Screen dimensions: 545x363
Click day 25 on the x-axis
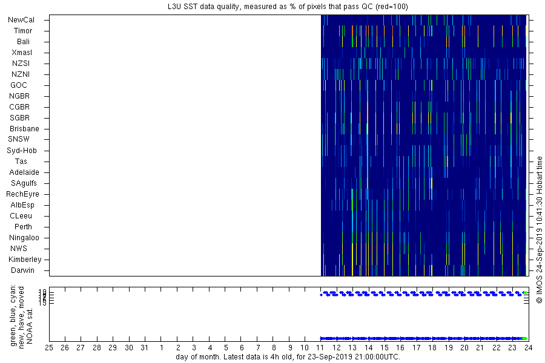(49, 348)
